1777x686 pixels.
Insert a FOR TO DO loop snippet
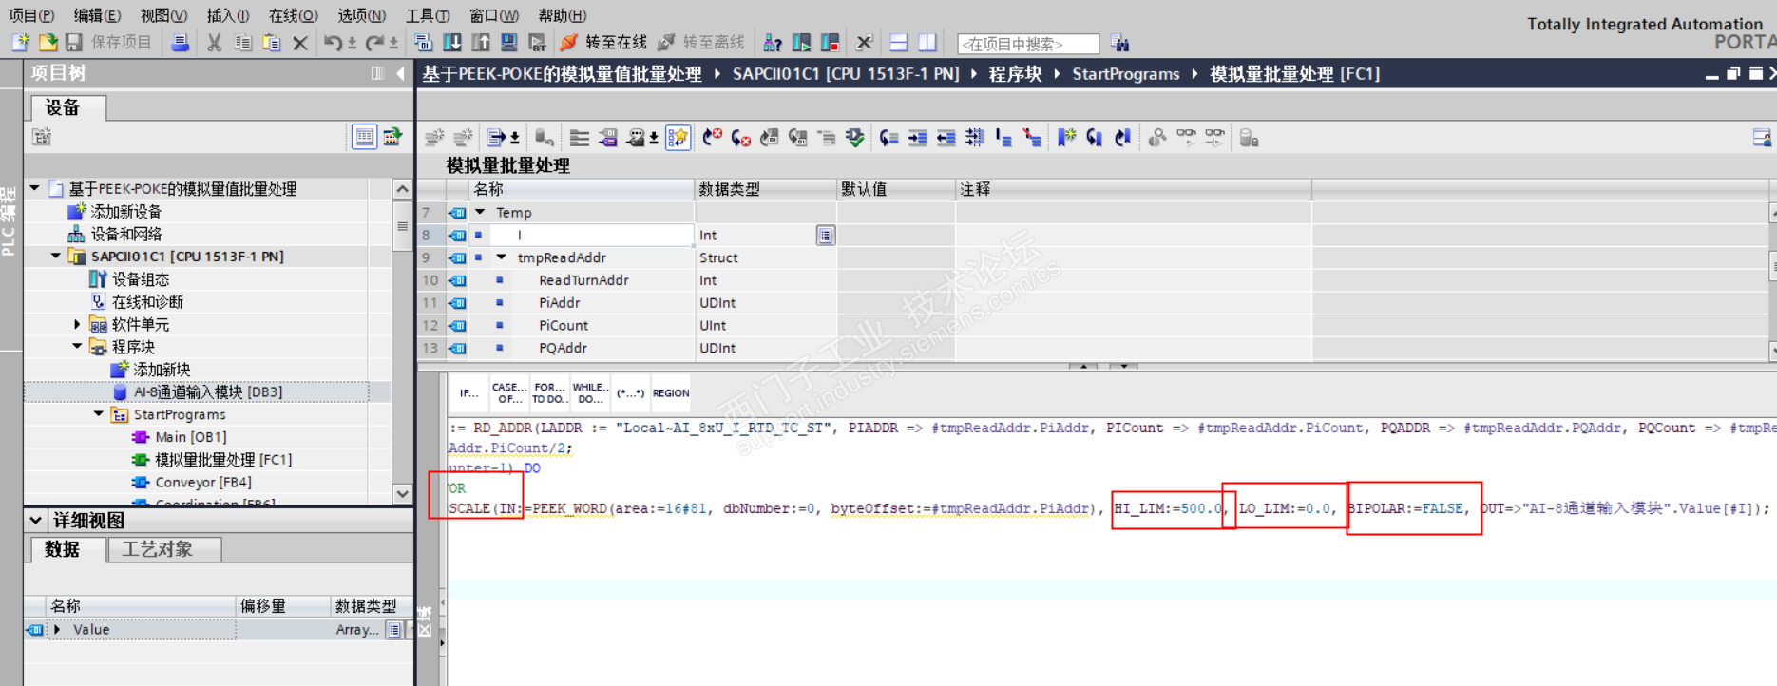[x=549, y=392]
